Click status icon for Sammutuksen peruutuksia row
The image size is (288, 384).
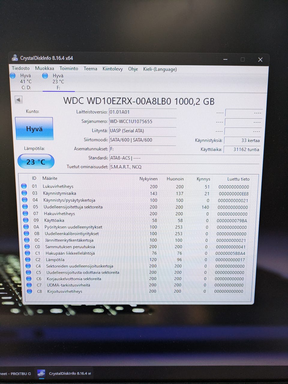pyautogui.click(x=27, y=246)
